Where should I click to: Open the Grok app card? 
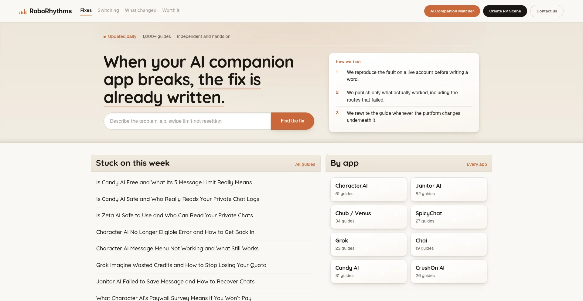pos(369,244)
